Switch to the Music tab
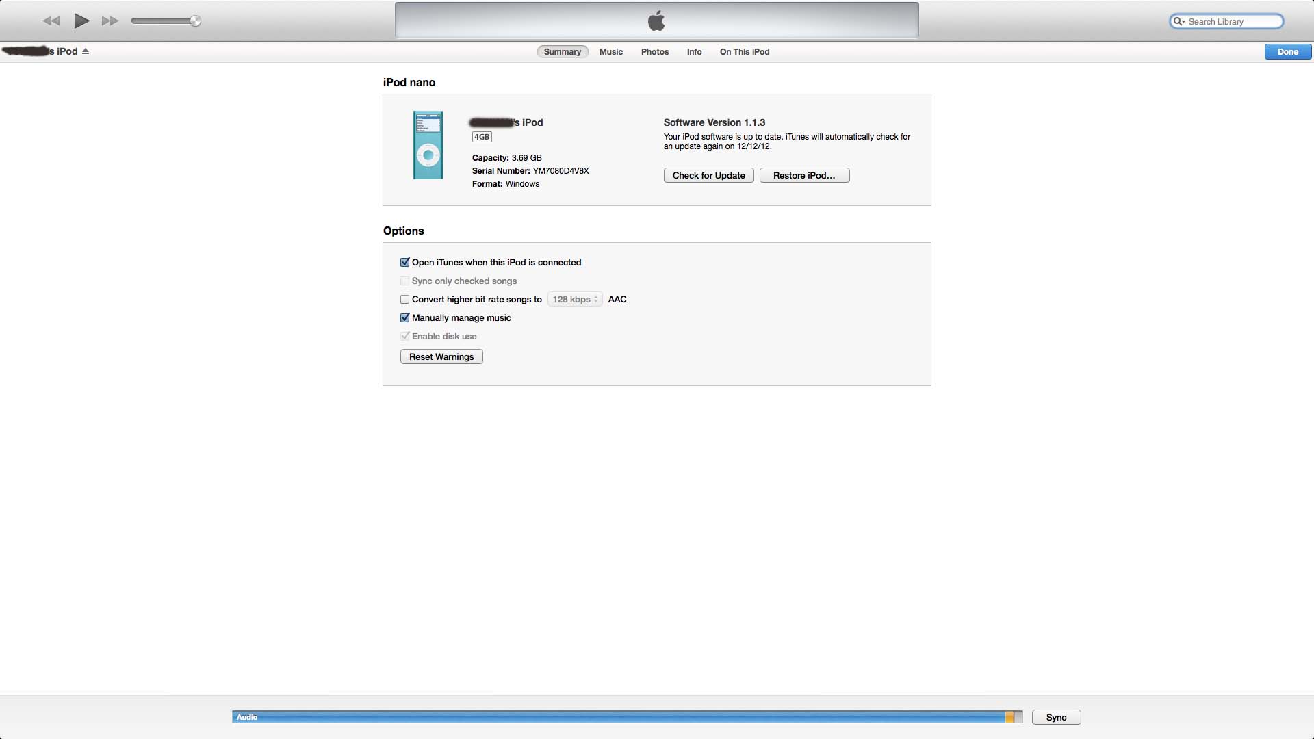The height and width of the screenshot is (739, 1314). (610, 52)
